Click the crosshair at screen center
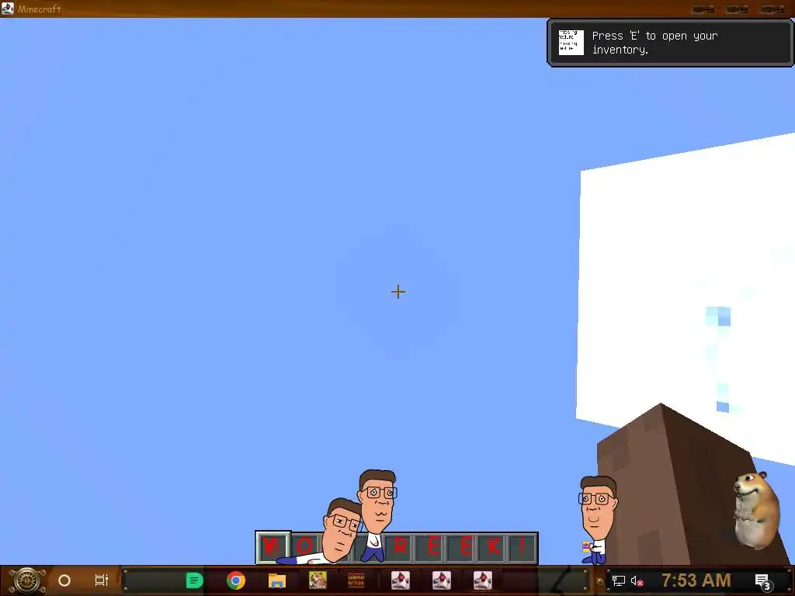 398,292
